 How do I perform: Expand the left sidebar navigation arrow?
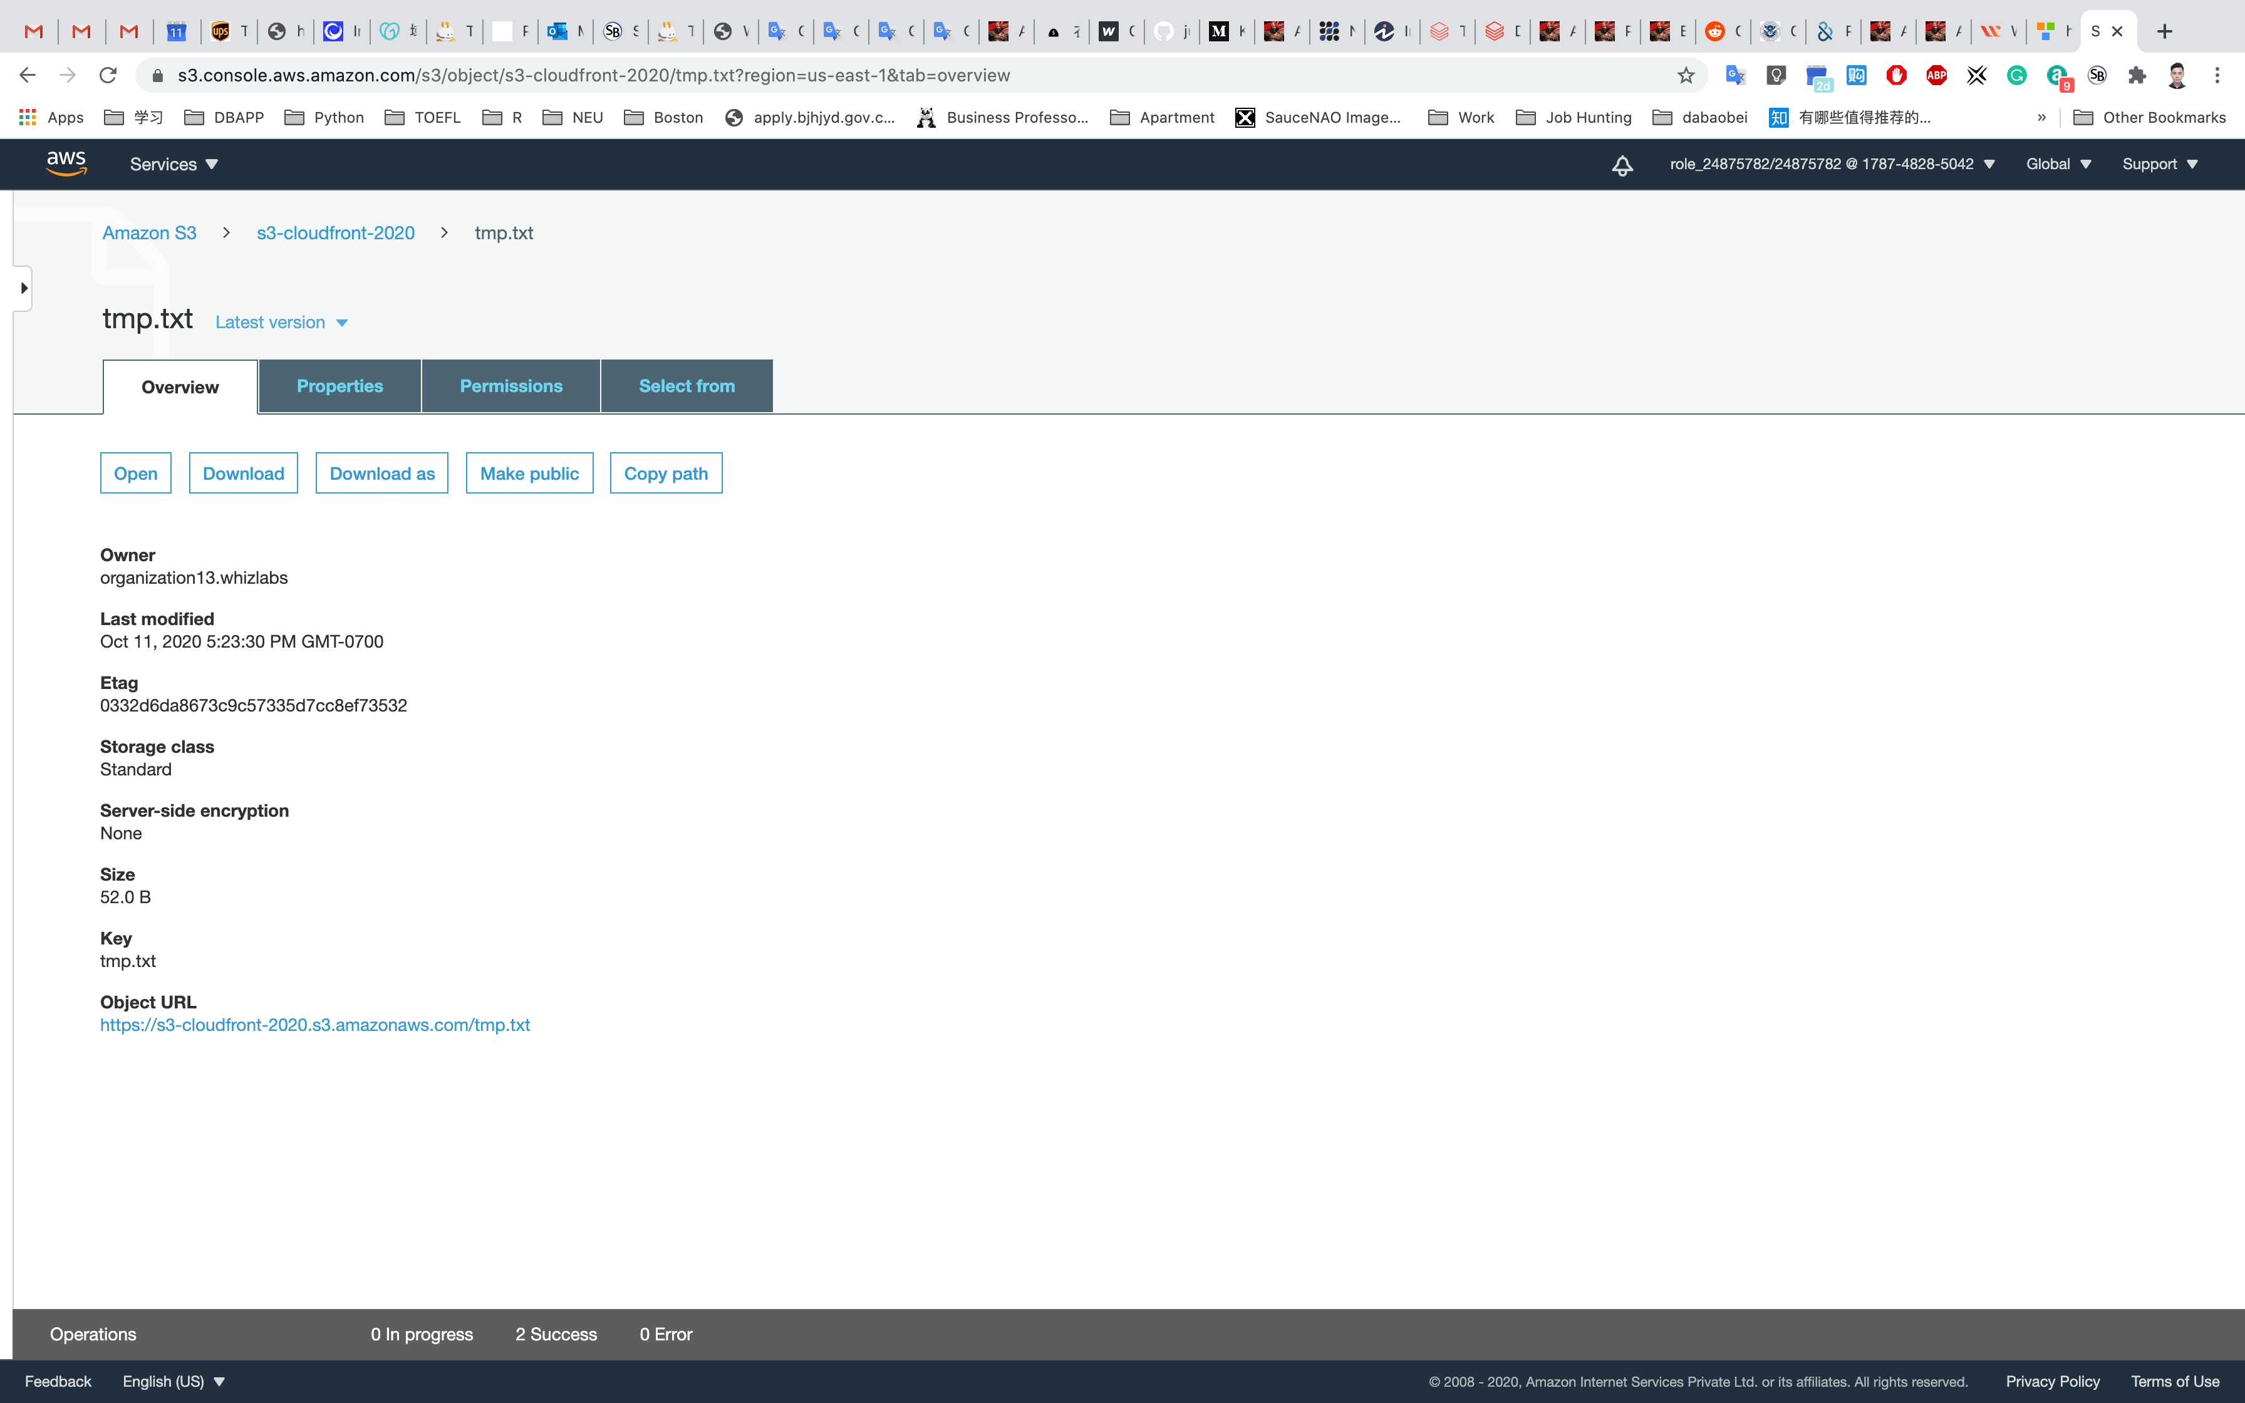pyautogui.click(x=23, y=289)
